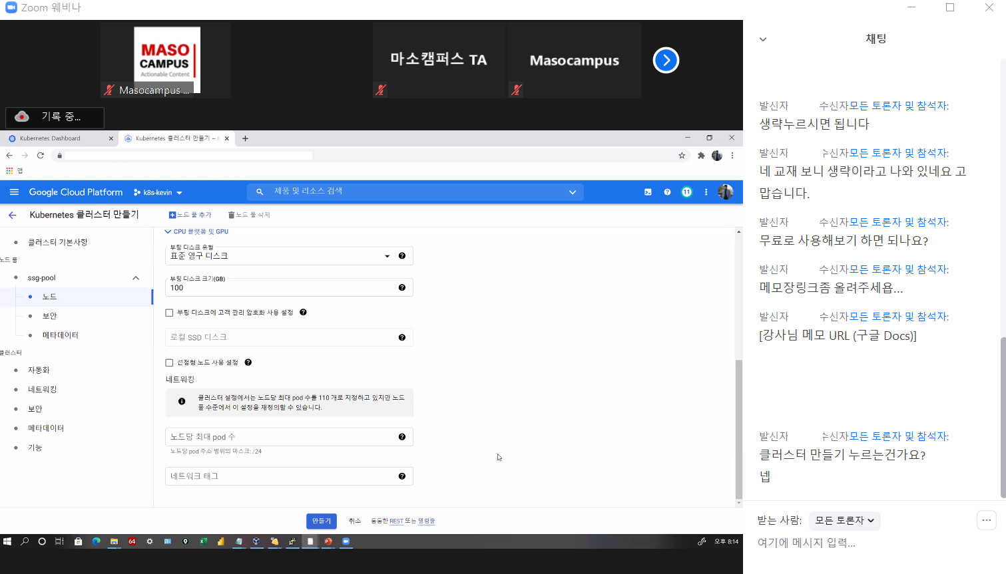The image size is (1006, 574).
Task: Select the node pool security item in sidebar
Action: (50, 316)
